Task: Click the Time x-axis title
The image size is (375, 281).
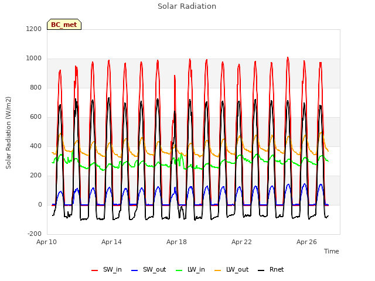Action: pyautogui.click(x=332, y=251)
